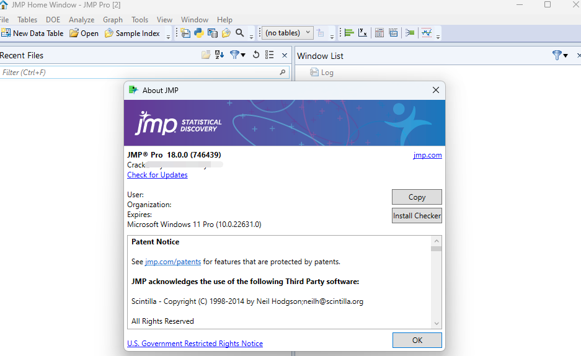This screenshot has width=581, height=356.
Task: Click the JMP icon in the About dialog title bar
Action: [x=133, y=90]
